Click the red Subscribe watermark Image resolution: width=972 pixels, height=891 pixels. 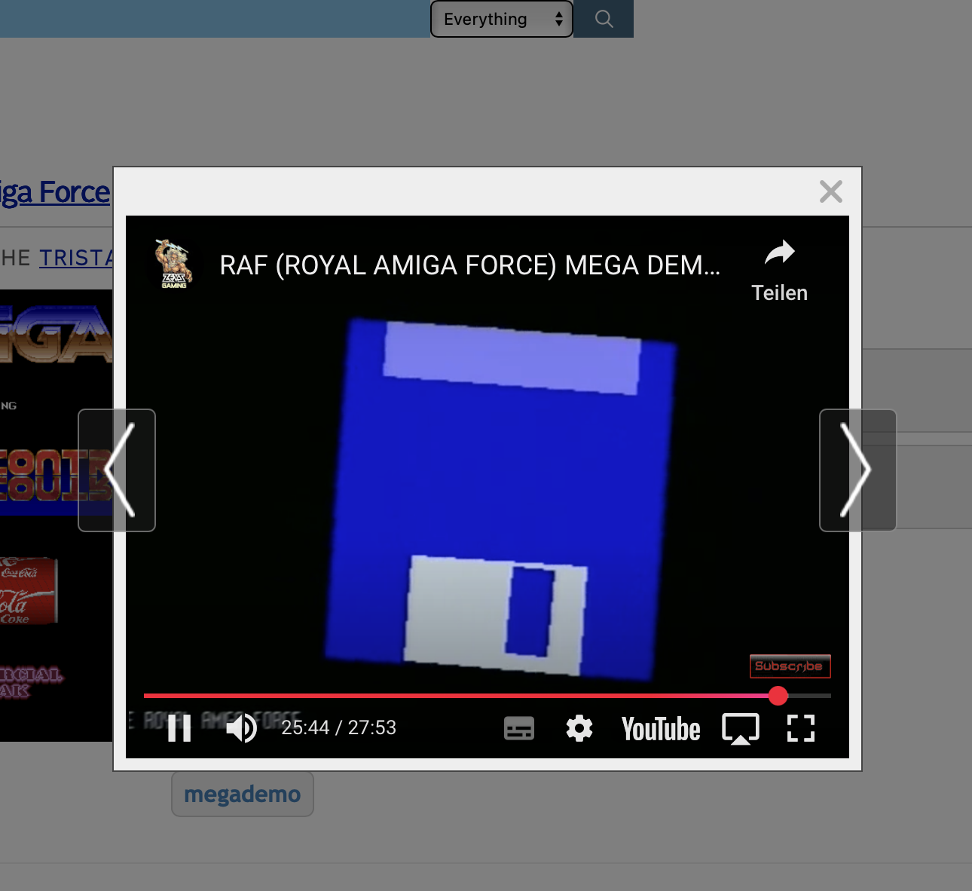790,666
